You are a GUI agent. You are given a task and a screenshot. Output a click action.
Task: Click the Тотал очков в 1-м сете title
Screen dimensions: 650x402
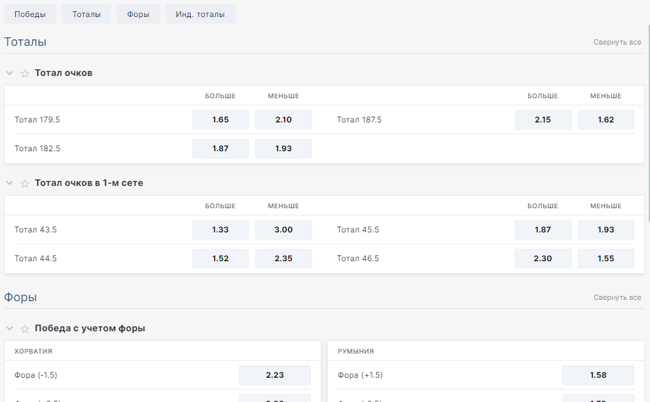pos(89,183)
